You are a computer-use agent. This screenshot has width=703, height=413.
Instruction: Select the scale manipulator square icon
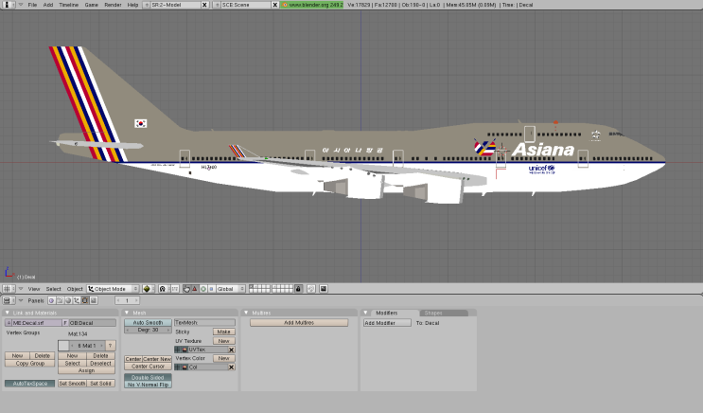point(211,289)
